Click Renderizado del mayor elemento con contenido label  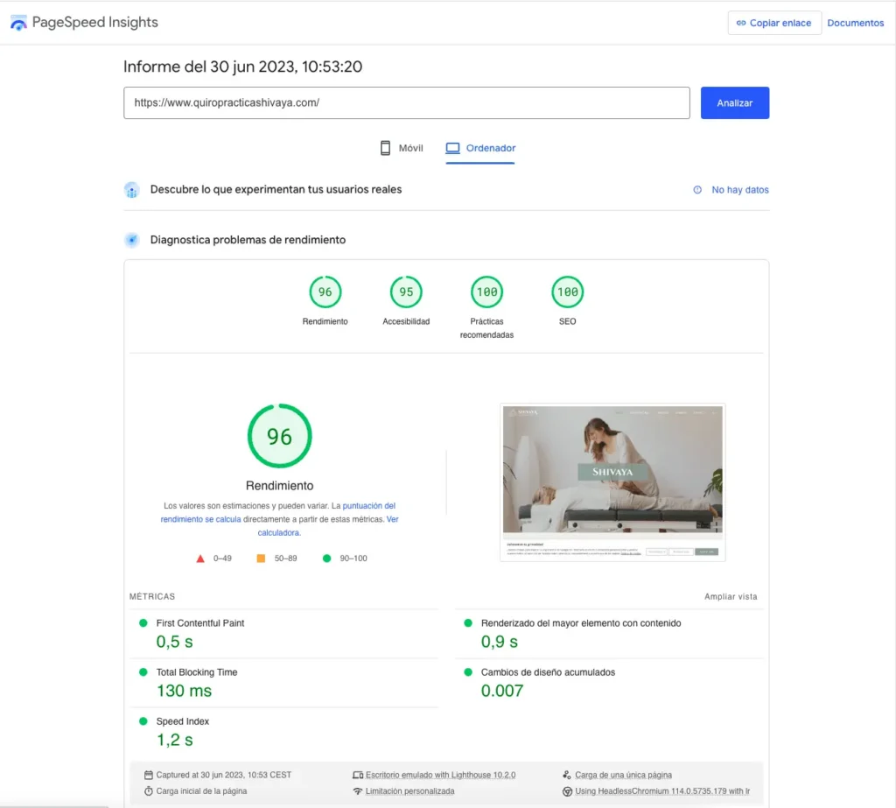coord(581,623)
